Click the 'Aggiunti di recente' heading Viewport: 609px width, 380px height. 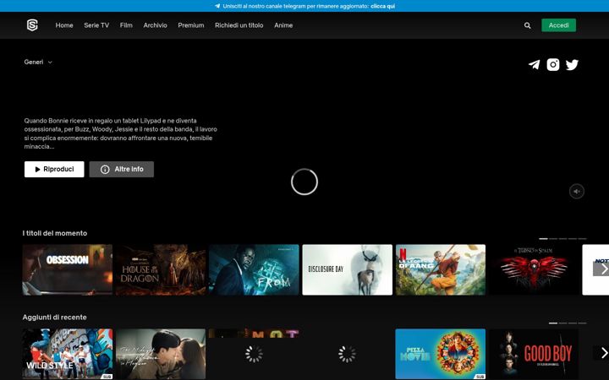point(54,318)
